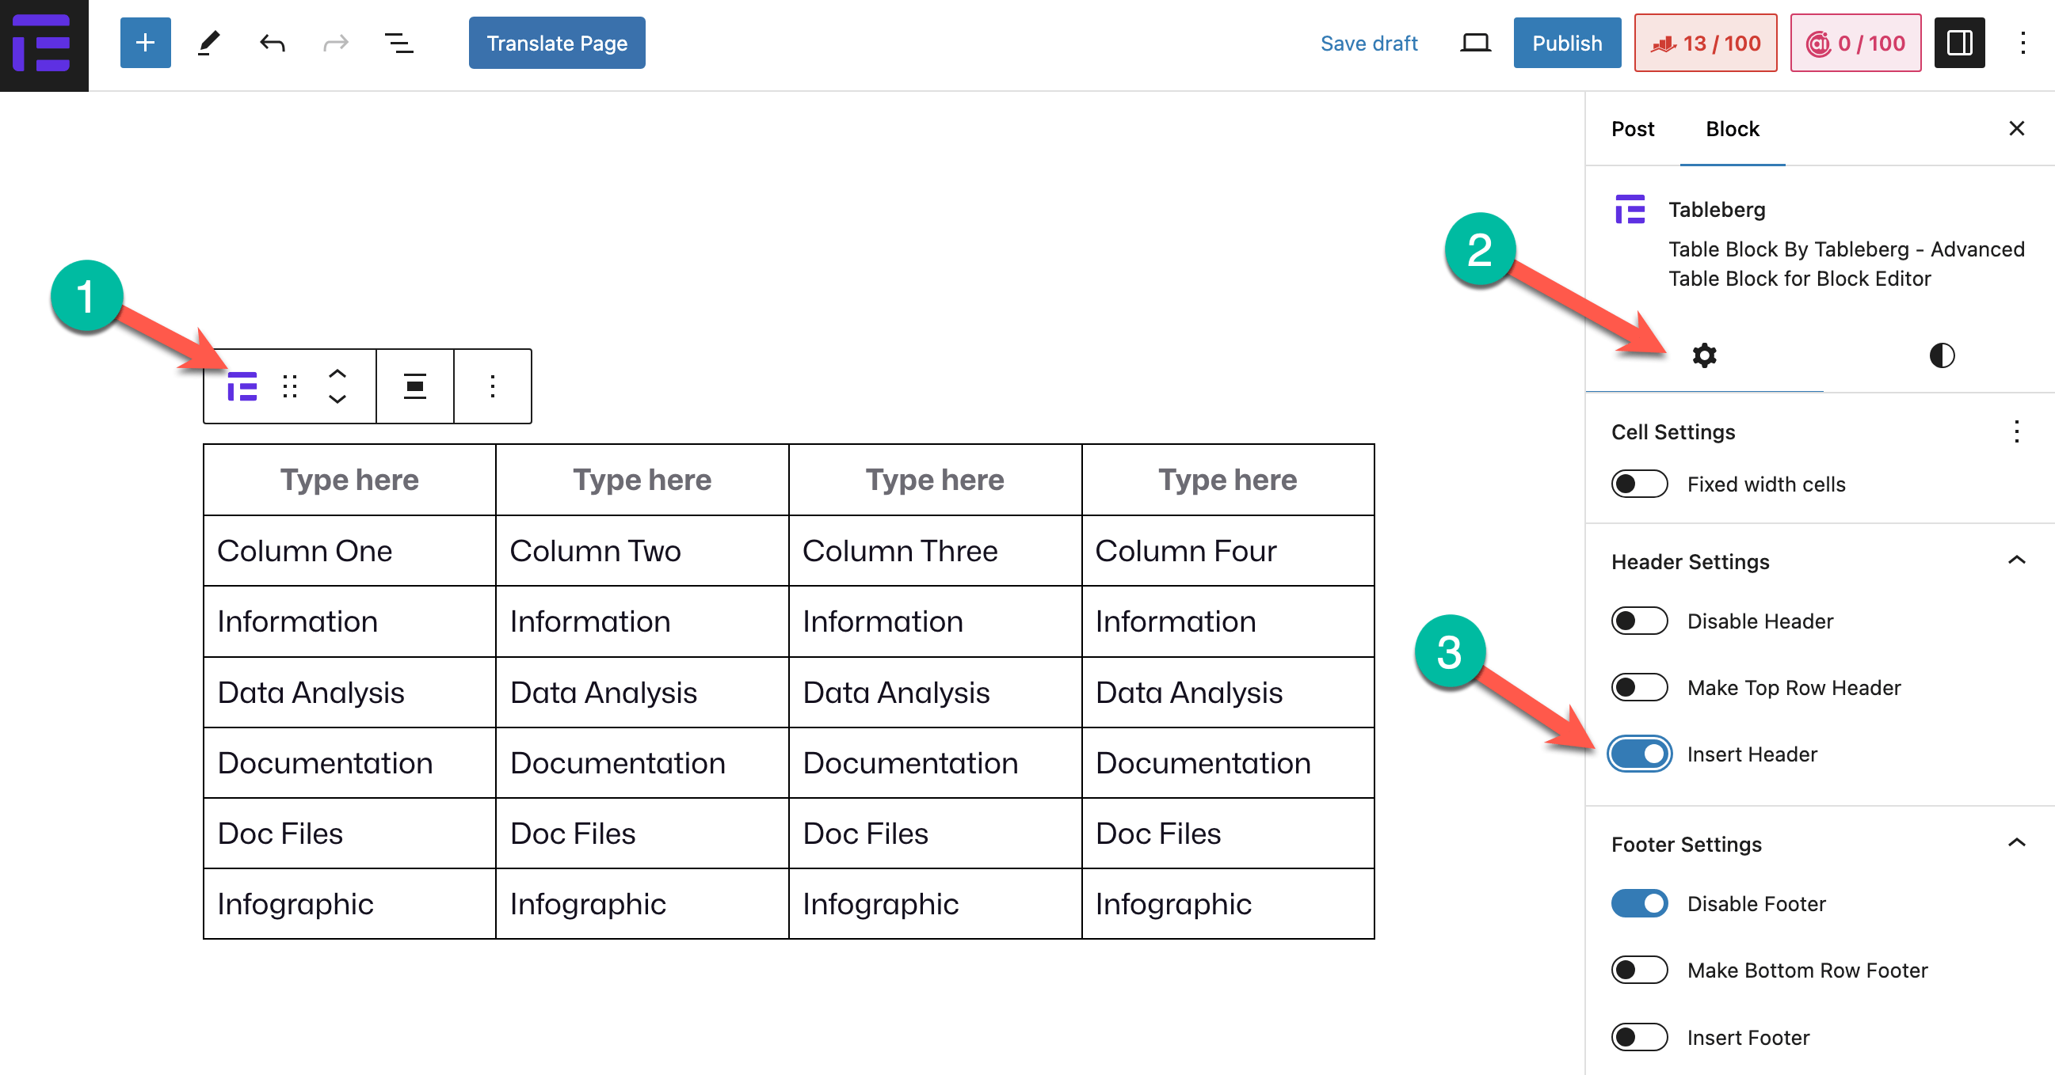Open the Cell Settings options menu
Image resolution: width=2055 pixels, height=1075 pixels.
[x=2015, y=432]
